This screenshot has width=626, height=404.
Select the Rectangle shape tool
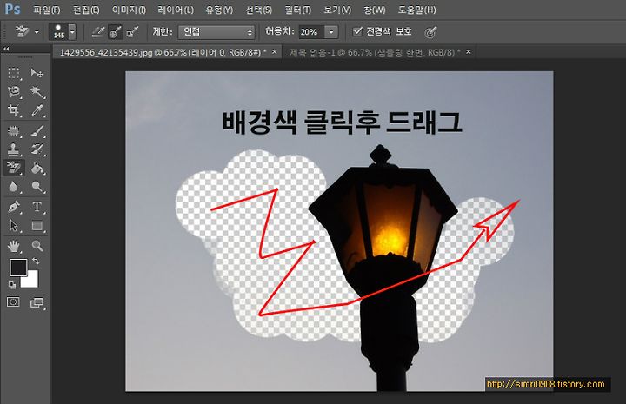(37, 226)
